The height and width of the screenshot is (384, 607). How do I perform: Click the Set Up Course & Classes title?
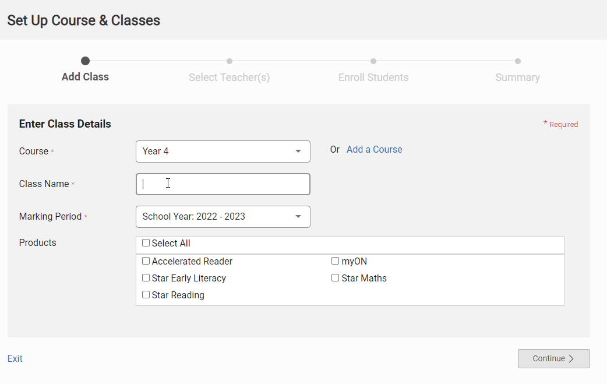tap(84, 20)
